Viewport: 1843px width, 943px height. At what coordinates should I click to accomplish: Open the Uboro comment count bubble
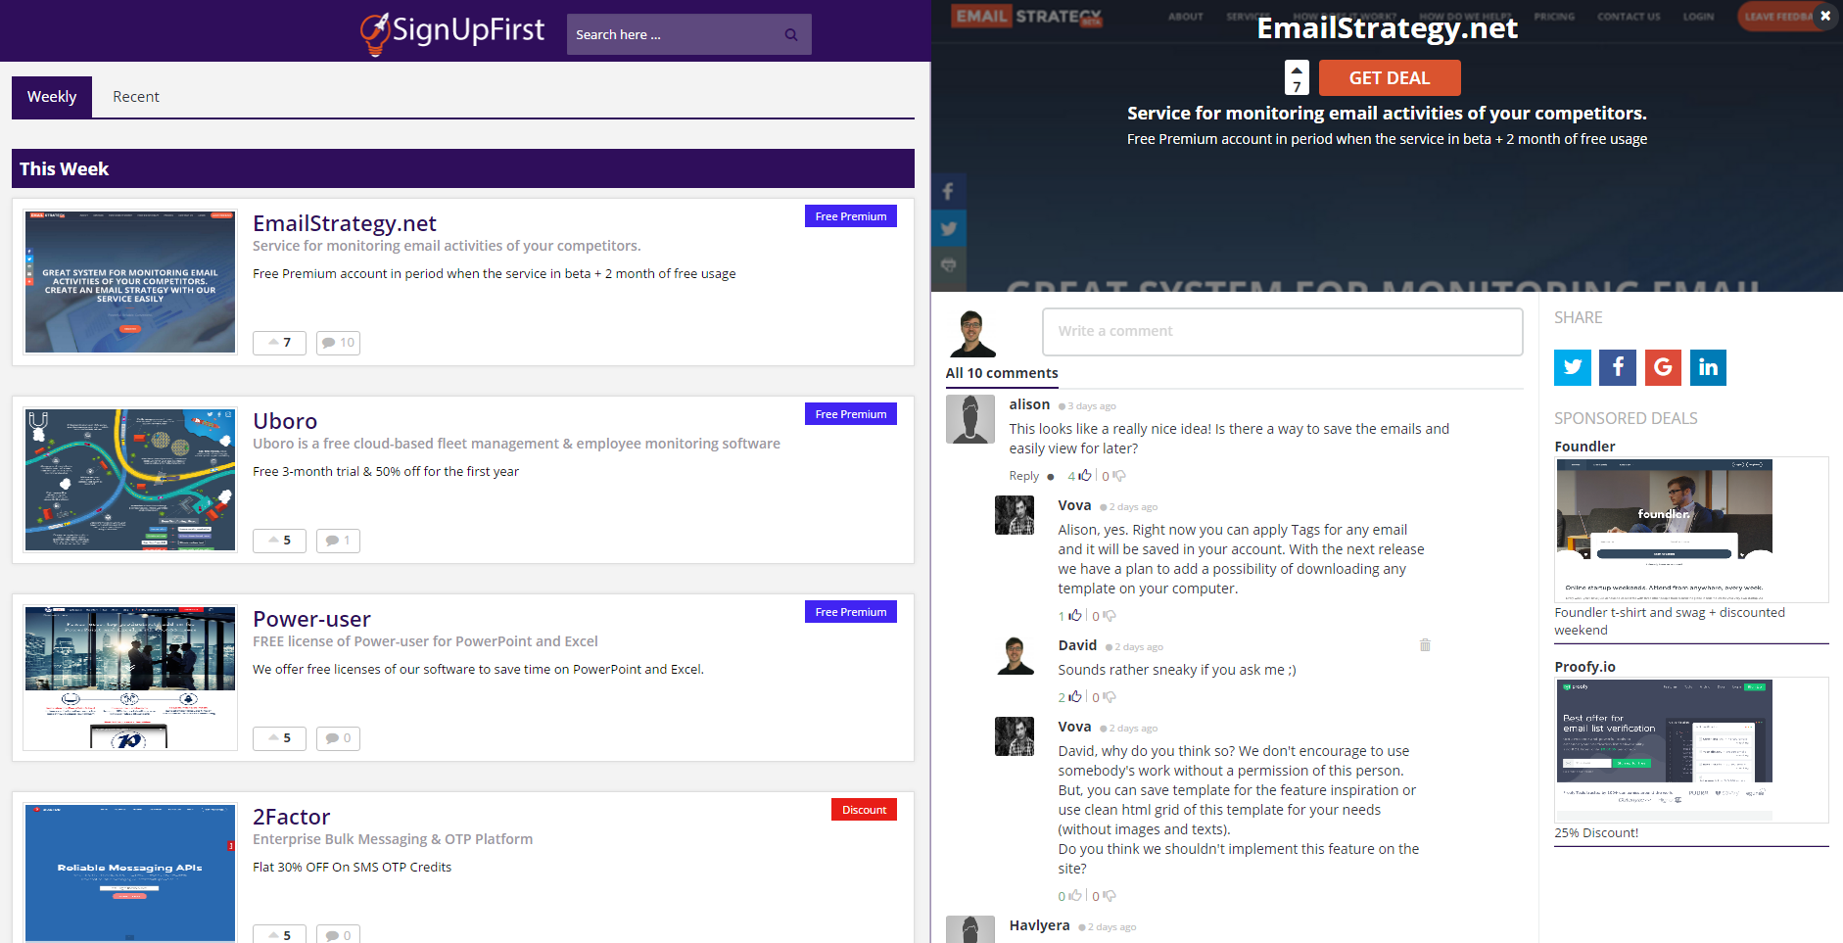coord(338,541)
